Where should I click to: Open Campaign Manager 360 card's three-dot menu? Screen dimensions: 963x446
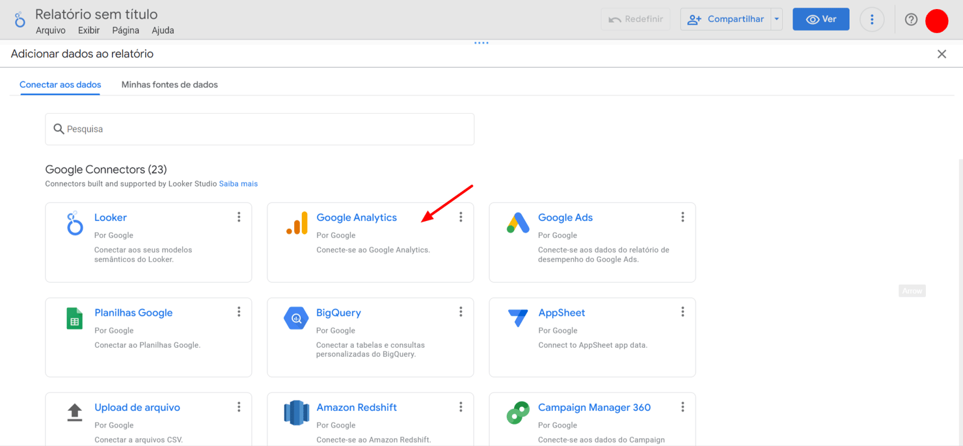tap(683, 407)
